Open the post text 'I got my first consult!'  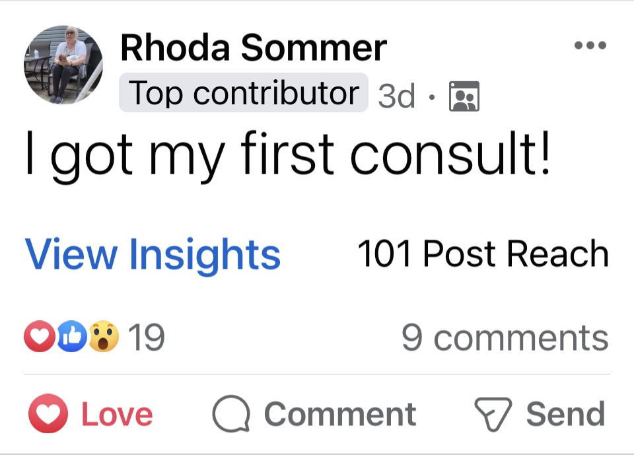(288, 155)
